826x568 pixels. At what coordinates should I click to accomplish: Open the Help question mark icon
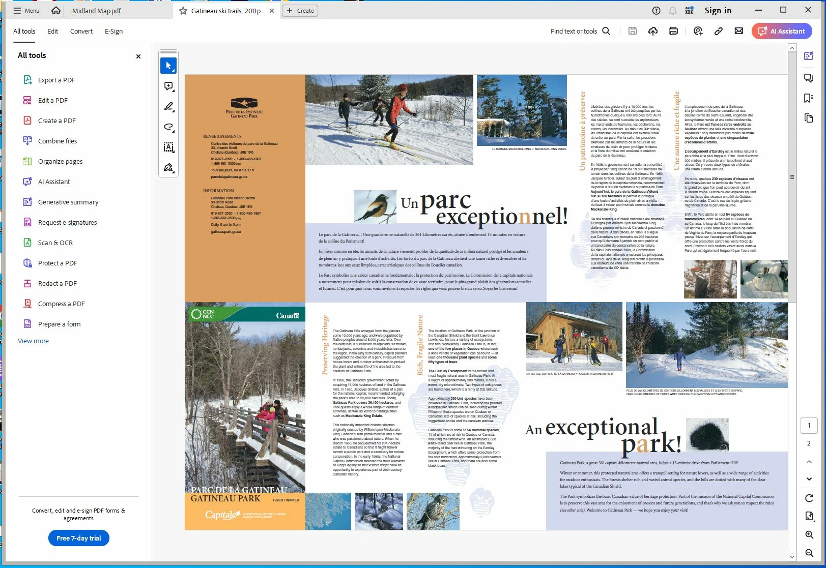click(x=657, y=11)
